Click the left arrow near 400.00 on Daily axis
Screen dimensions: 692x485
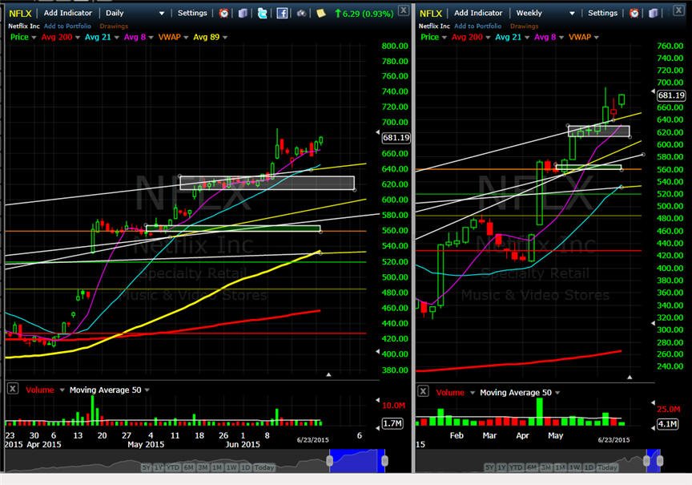(x=377, y=352)
